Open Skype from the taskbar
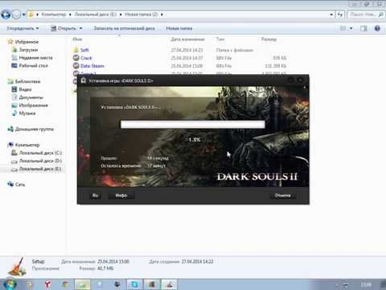The width and height of the screenshot is (386, 290). coord(134,284)
